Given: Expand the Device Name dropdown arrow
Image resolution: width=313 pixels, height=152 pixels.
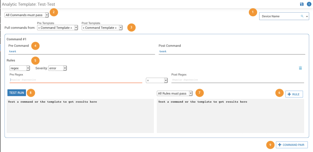Looking at the screenshot, I should click(307, 17).
